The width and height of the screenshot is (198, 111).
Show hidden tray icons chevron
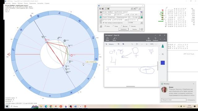tap(179, 106)
